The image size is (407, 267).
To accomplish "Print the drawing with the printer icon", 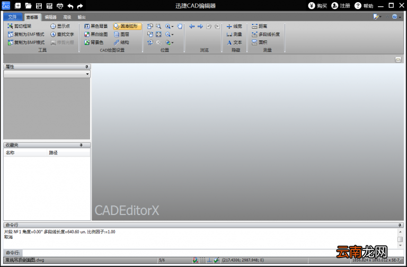I will pyautogui.click(x=60, y=5).
